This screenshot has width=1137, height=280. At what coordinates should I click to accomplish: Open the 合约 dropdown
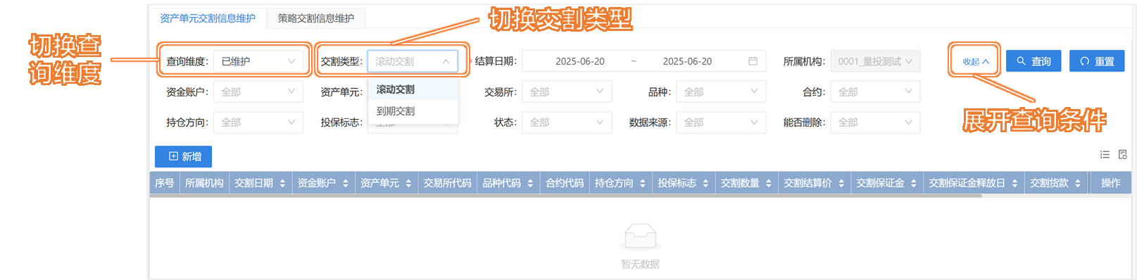(x=875, y=91)
